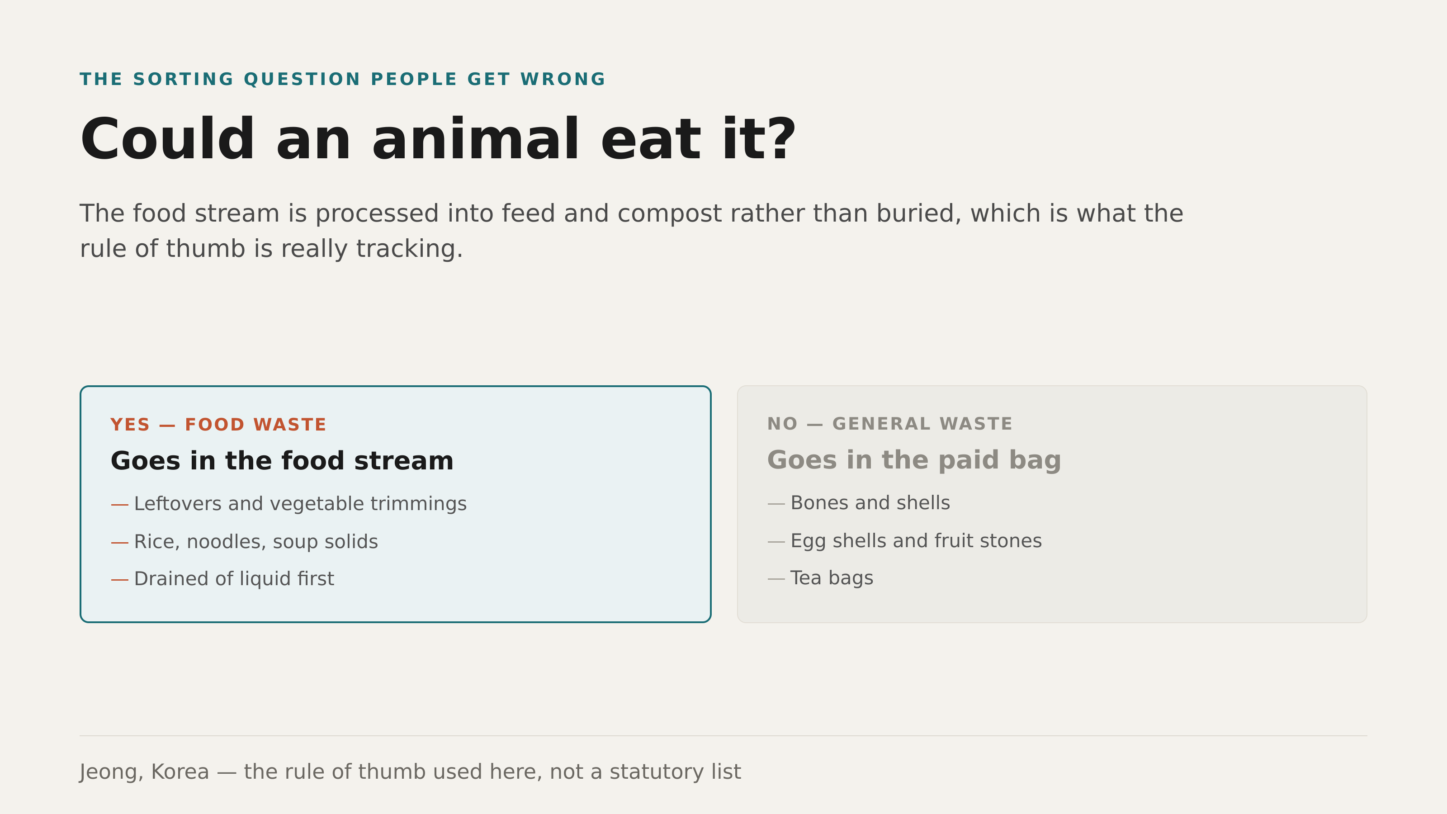The width and height of the screenshot is (1447, 814).
Task: Click the grey dash before 'Tea bags'
Action: (776, 579)
